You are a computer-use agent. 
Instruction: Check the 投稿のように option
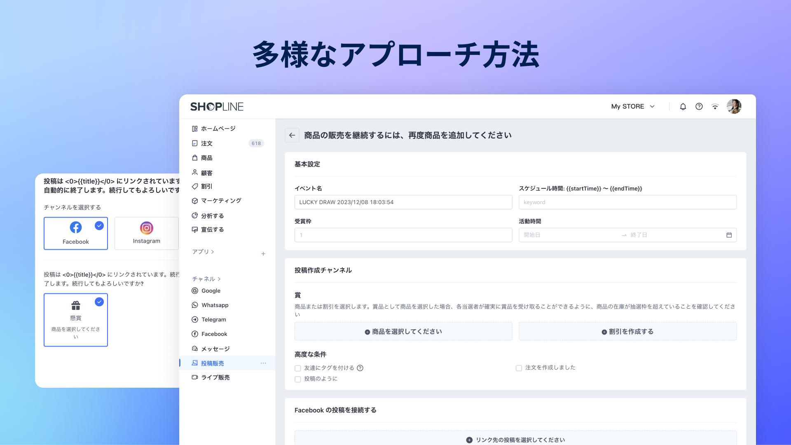298,379
